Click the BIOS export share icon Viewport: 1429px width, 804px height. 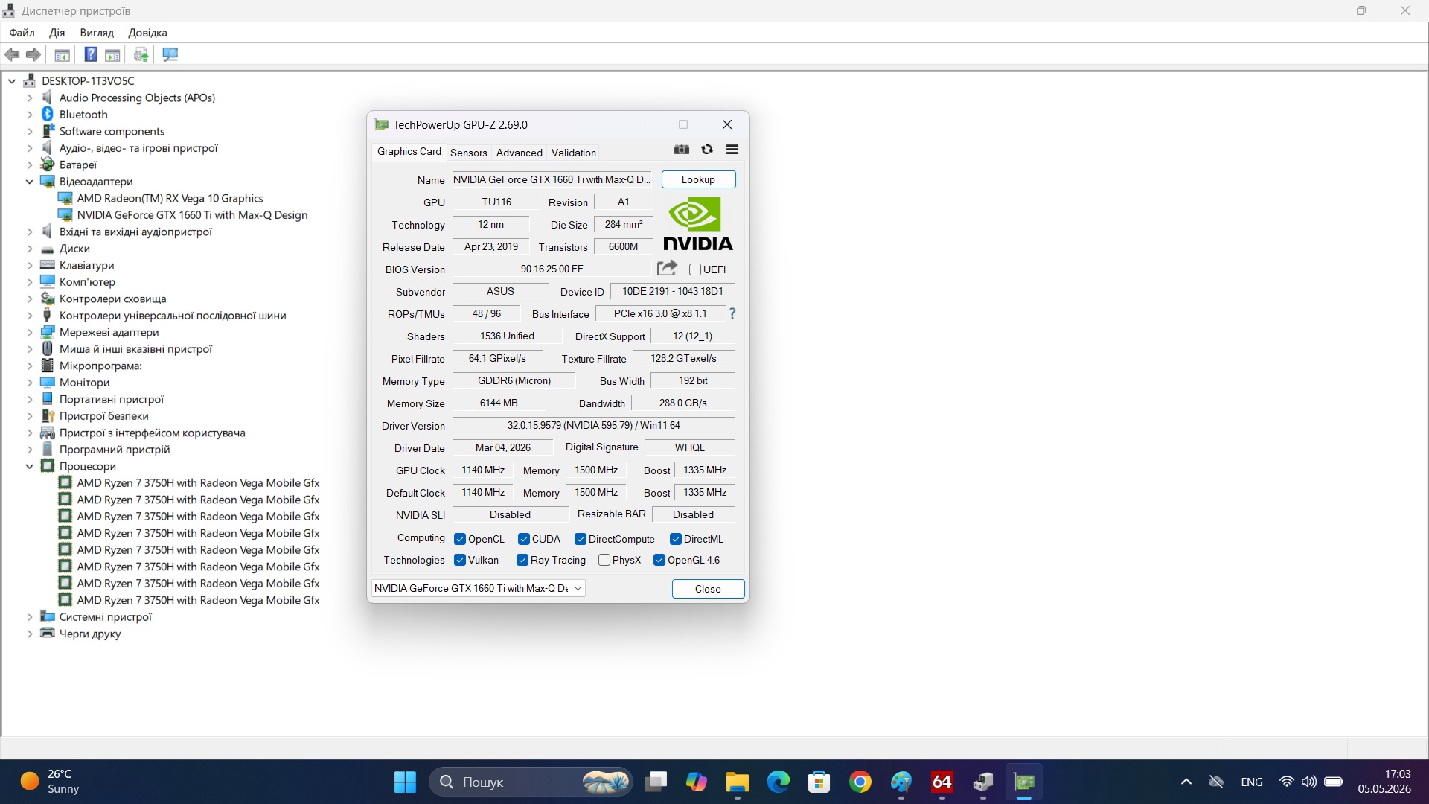pyautogui.click(x=667, y=268)
